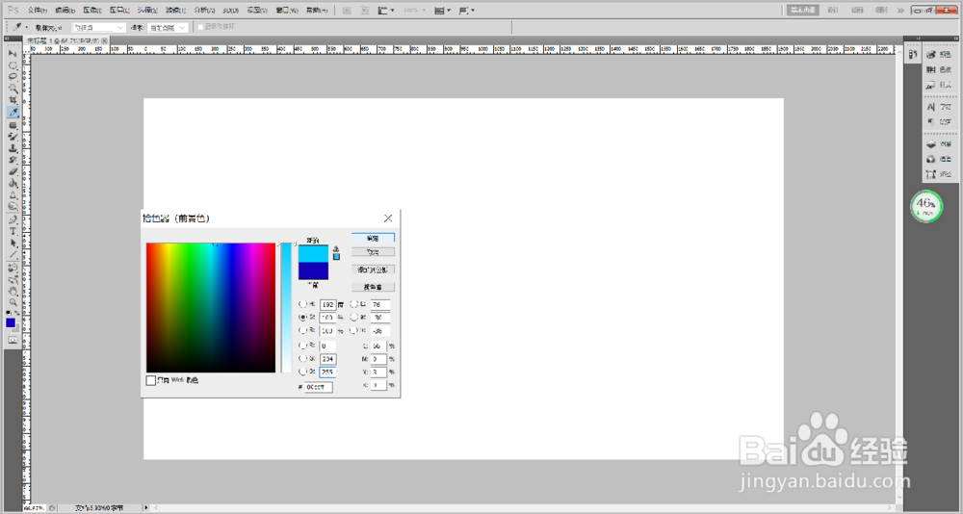Select the Pen tool

[x=13, y=219]
